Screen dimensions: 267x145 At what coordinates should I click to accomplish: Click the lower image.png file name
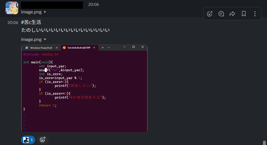[31, 39]
